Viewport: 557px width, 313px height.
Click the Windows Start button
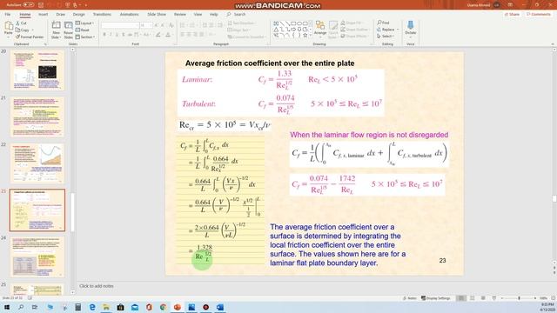[x=6, y=307]
